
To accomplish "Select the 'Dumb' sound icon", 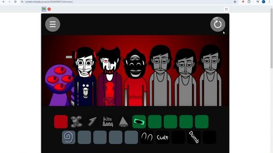I will point(194,137).
